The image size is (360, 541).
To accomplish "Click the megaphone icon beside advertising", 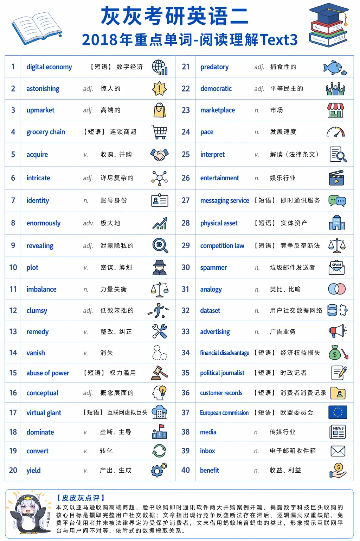I will 338,331.
